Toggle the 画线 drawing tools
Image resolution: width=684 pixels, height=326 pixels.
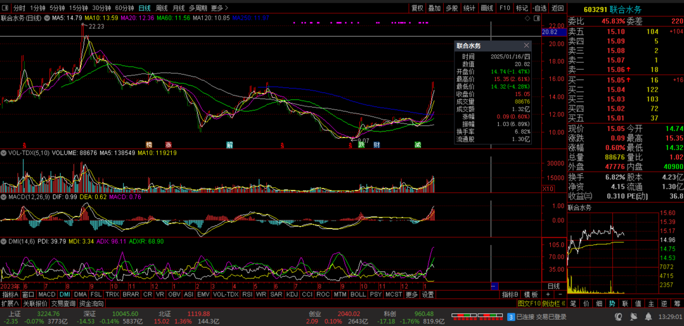487,8
